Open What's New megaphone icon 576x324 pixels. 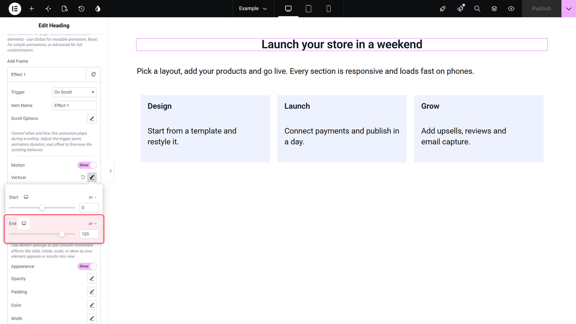pyautogui.click(x=460, y=9)
